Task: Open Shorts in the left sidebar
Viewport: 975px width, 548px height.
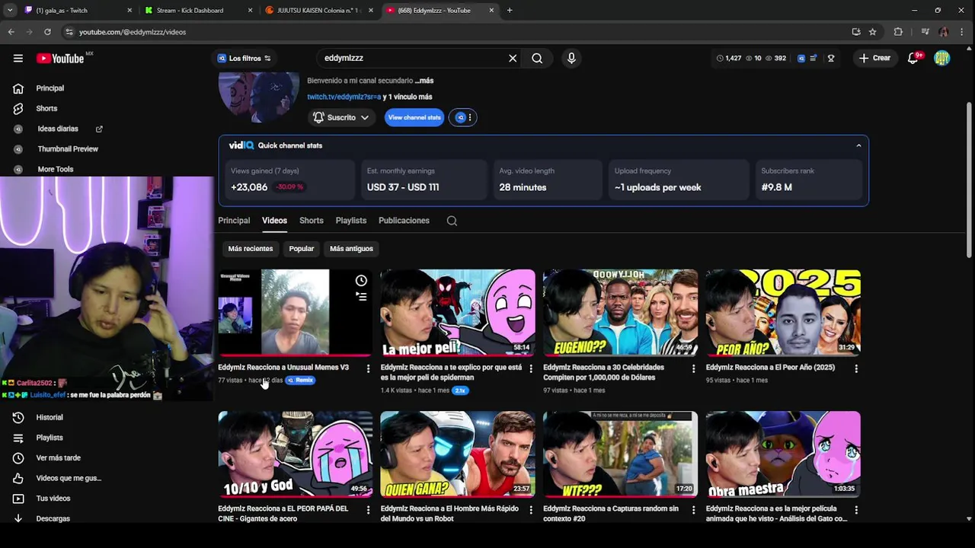Action: [x=46, y=108]
